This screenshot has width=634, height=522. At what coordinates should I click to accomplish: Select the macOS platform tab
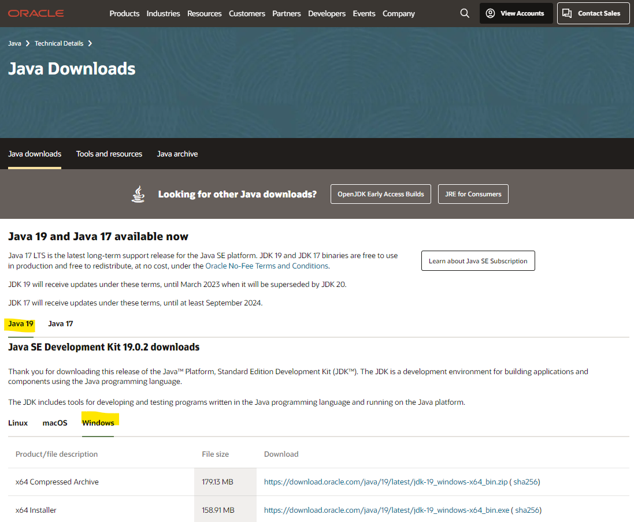point(55,423)
